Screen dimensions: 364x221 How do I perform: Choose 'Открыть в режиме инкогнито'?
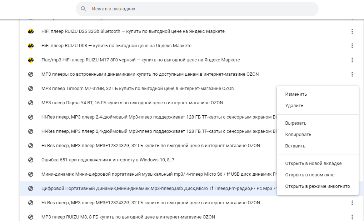317,186
